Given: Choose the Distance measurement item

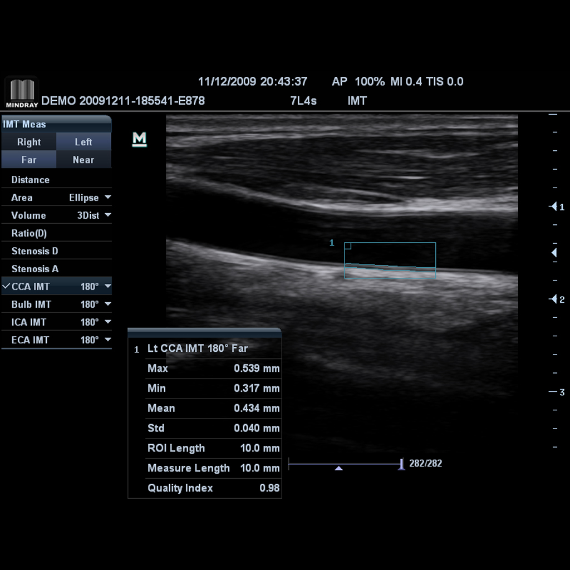Looking at the screenshot, I should pos(31,180).
